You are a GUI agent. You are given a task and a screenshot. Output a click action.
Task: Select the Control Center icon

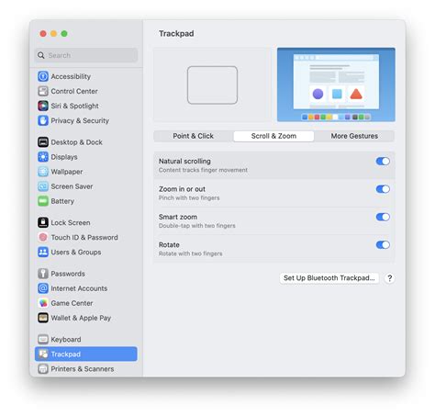[x=43, y=91]
